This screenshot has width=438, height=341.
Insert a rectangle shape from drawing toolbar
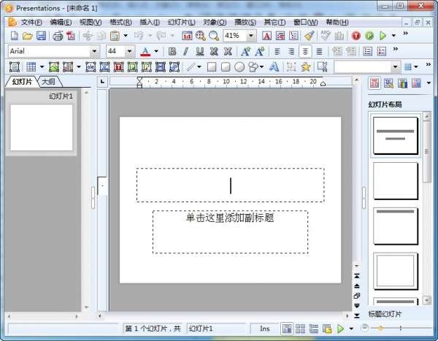[212, 66]
